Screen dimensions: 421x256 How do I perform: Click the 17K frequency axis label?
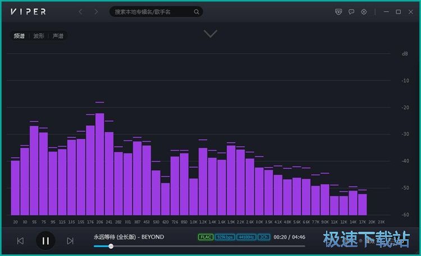[x=363, y=222]
